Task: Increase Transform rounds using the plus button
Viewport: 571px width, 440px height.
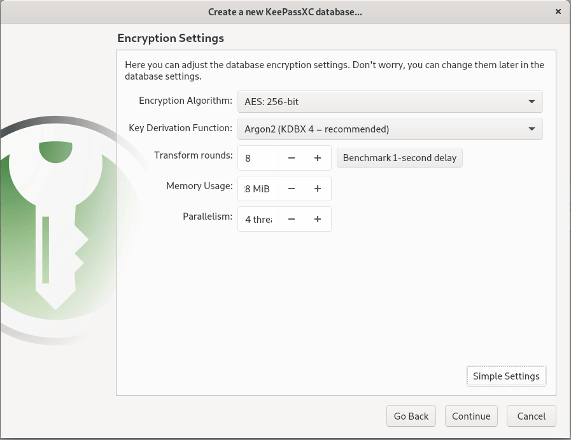Action: (x=318, y=158)
